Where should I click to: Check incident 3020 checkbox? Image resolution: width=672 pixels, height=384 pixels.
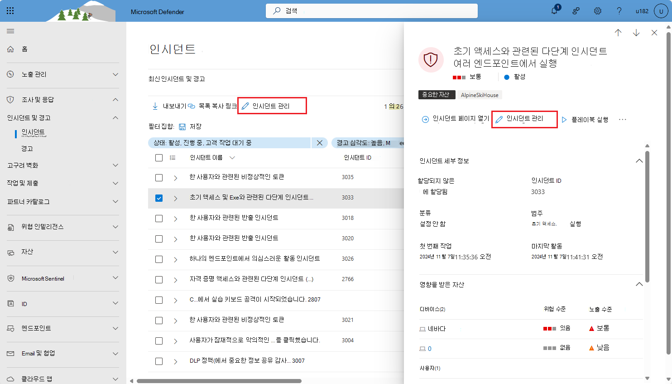[159, 239]
